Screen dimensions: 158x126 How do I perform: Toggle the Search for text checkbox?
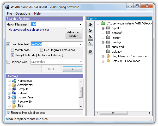(8, 44)
